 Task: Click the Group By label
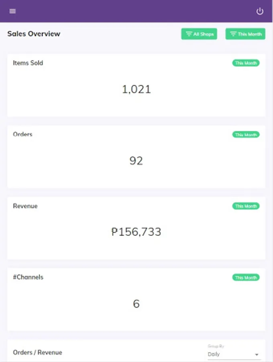[216, 346]
